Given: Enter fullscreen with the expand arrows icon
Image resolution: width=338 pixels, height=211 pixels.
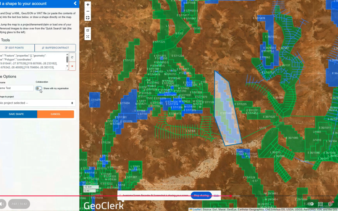Looking at the screenshot, I should [88, 37].
